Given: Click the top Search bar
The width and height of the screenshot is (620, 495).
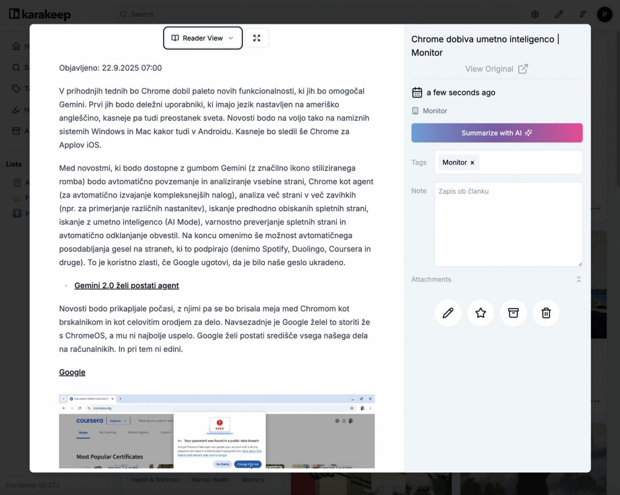Looking at the screenshot, I should [x=310, y=14].
